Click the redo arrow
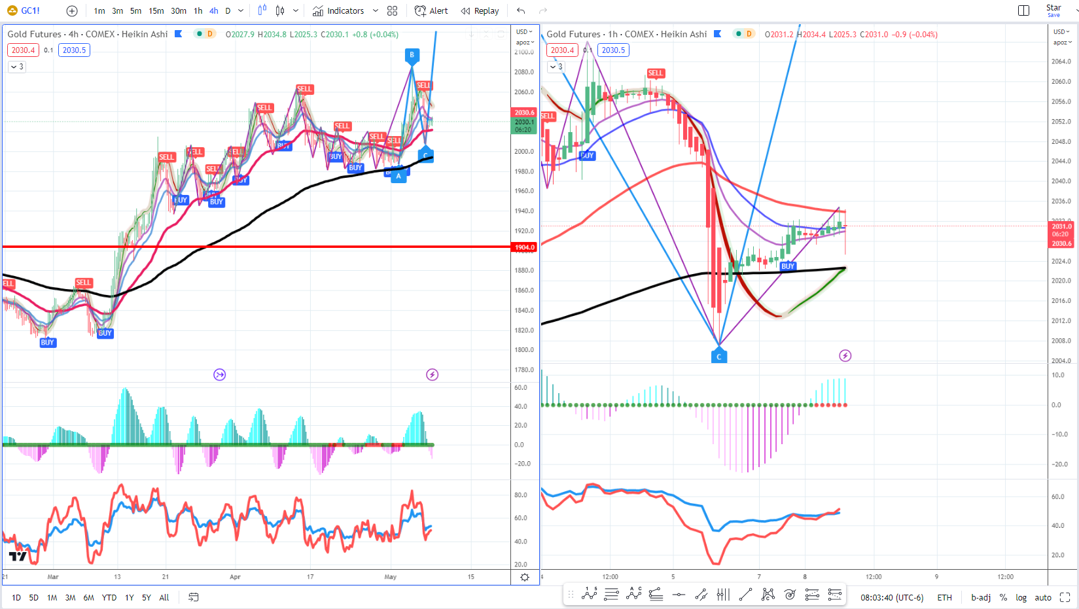Viewport: 1079px width, 609px height. pyautogui.click(x=543, y=10)
